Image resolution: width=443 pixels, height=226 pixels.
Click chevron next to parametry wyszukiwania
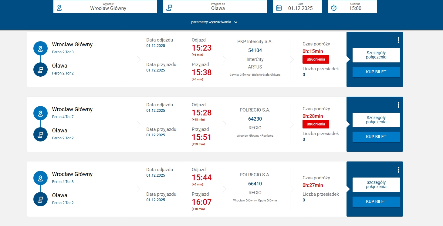236,22
